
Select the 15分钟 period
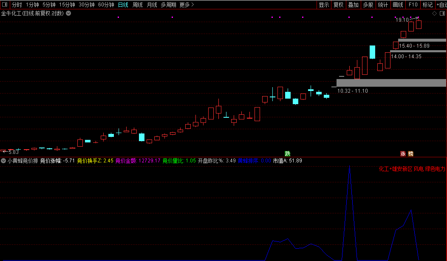click(67, 5)
